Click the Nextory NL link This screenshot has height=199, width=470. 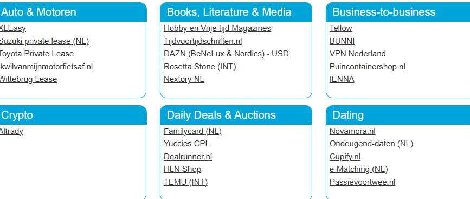click(x=184, y=79)
